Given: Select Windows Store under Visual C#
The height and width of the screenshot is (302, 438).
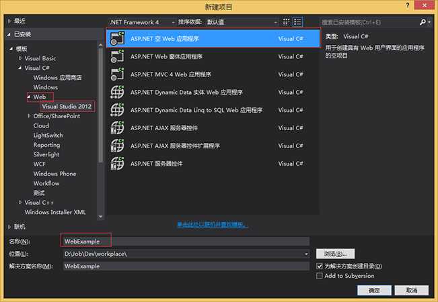Looking at the screenshot, I should coord(57,77).
